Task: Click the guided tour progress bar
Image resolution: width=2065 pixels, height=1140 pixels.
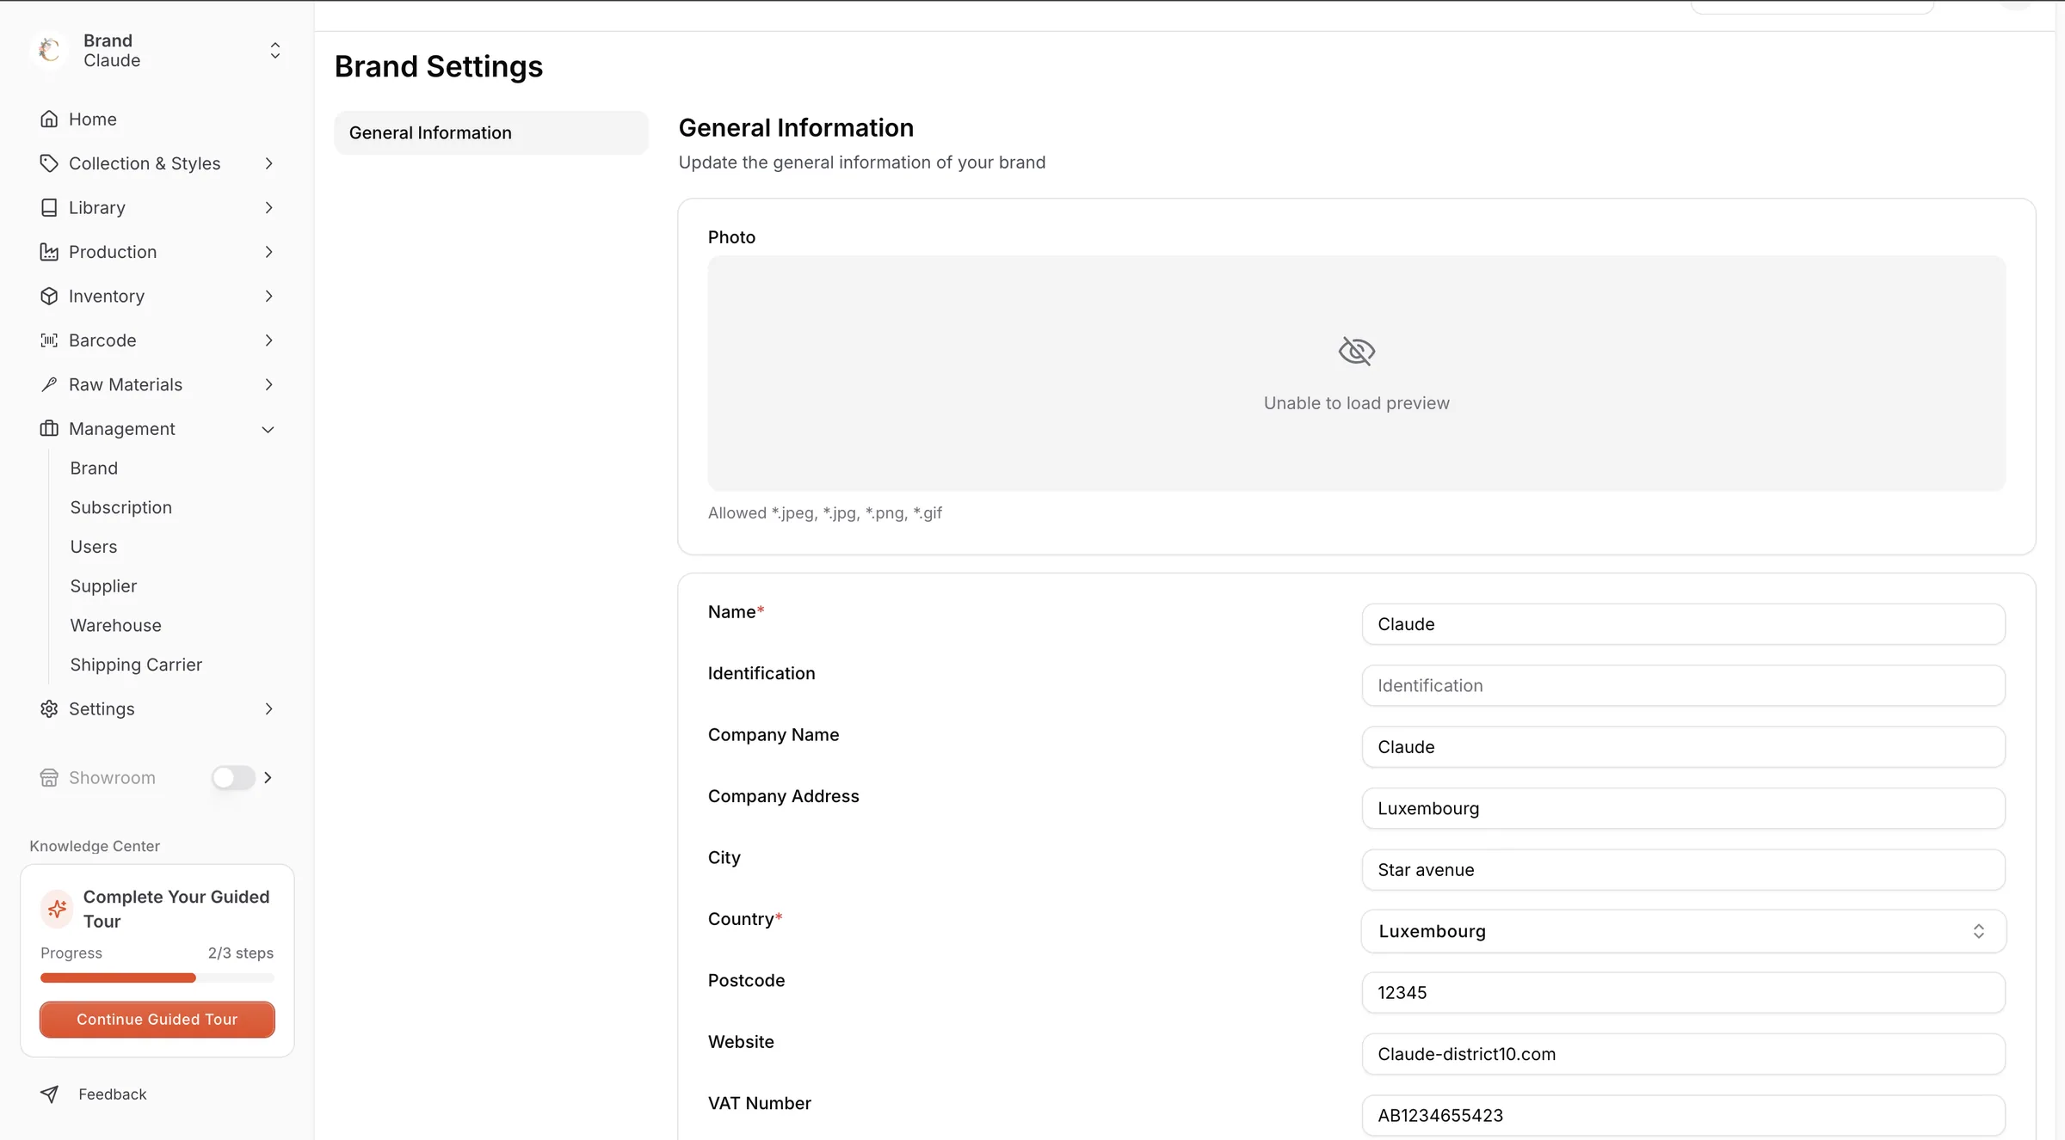Action: pyautogui.click(x=157, y=978)
